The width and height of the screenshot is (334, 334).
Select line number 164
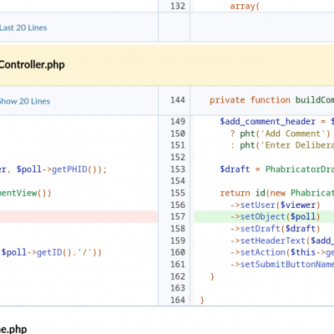click(178, 300)
